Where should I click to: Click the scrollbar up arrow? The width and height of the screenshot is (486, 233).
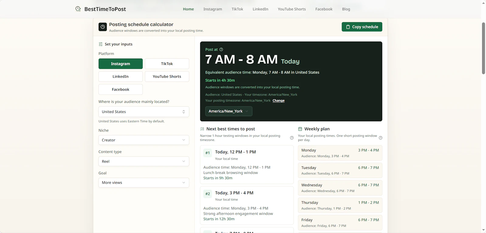[484, 3]
